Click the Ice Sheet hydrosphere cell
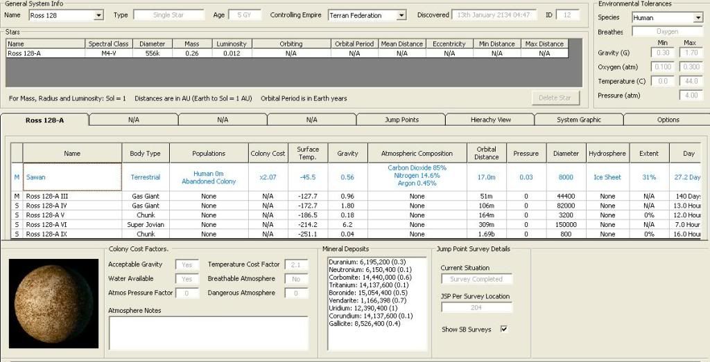 pos(607,177)
